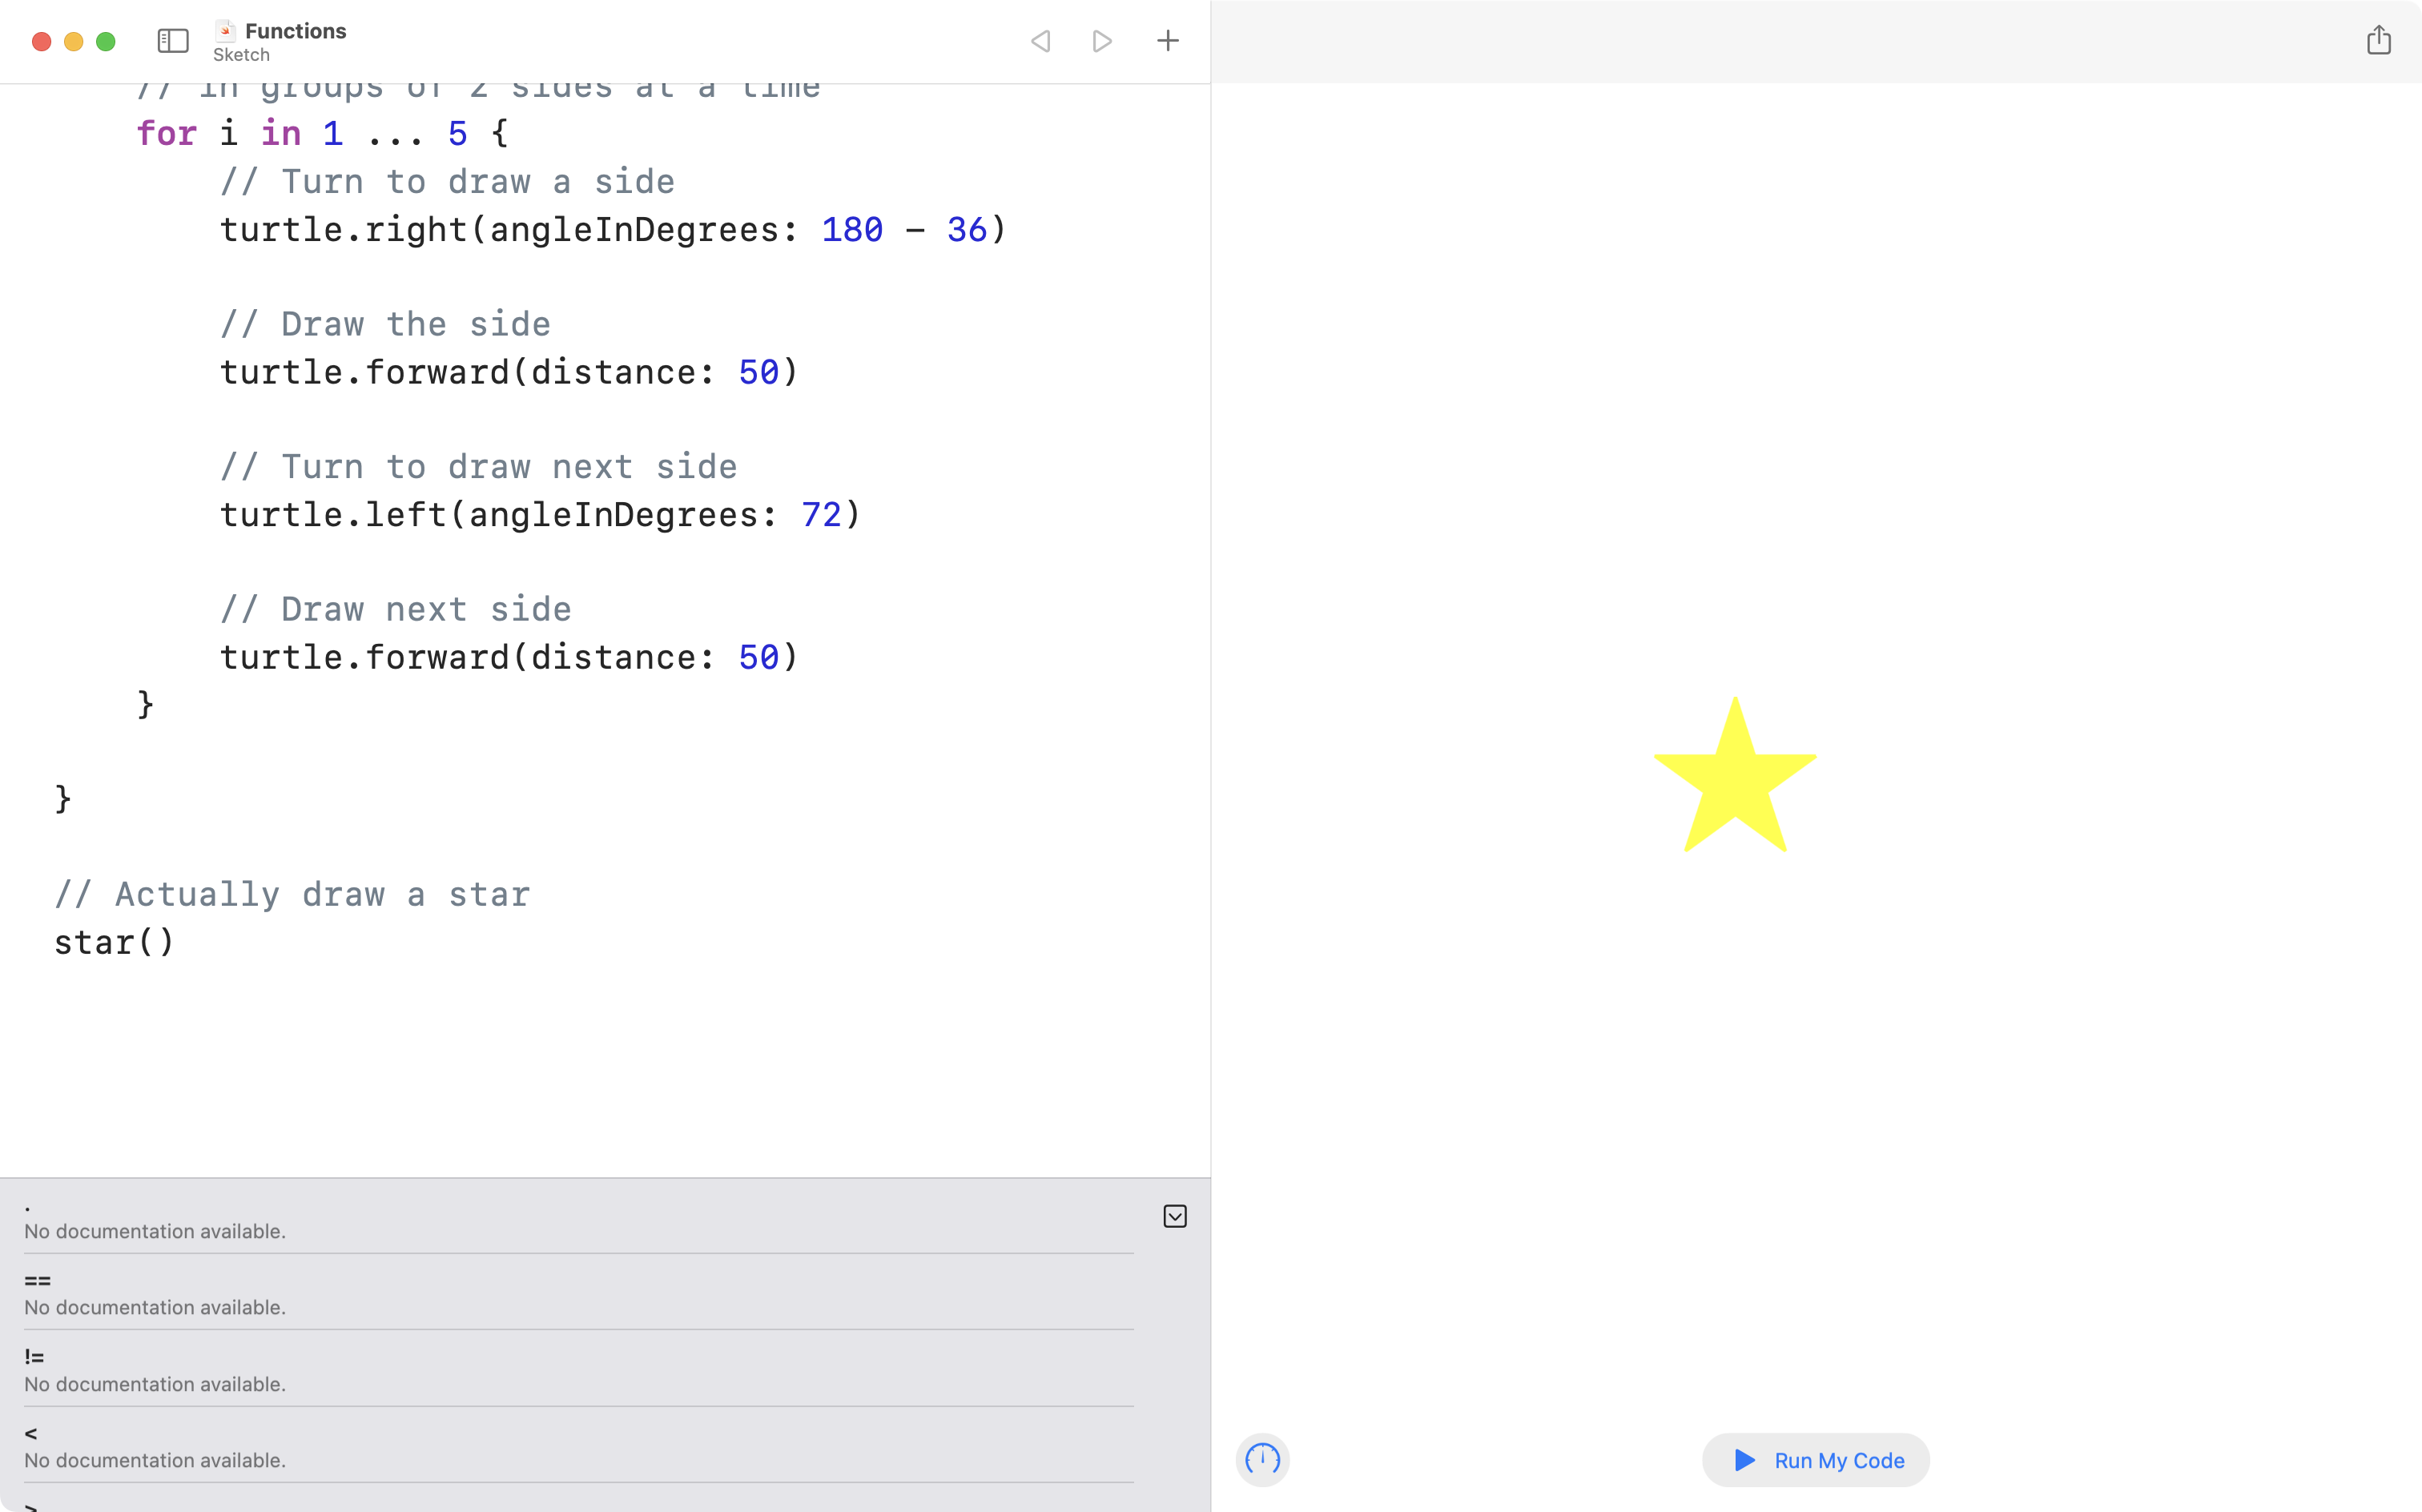Click the Functions window title

296,30
